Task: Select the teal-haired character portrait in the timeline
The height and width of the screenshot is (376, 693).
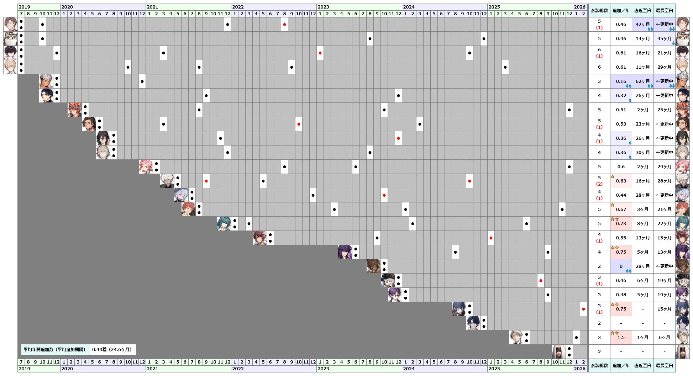Action: [224, 223]
